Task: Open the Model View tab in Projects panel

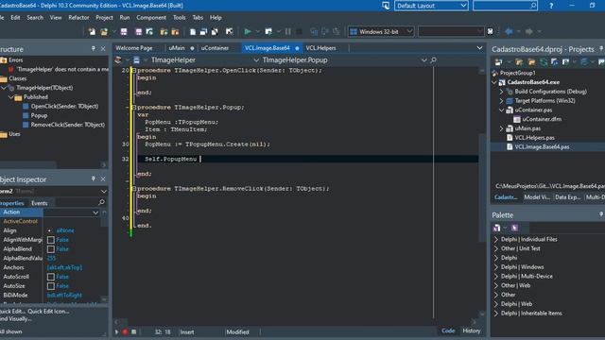Action: 537,197
